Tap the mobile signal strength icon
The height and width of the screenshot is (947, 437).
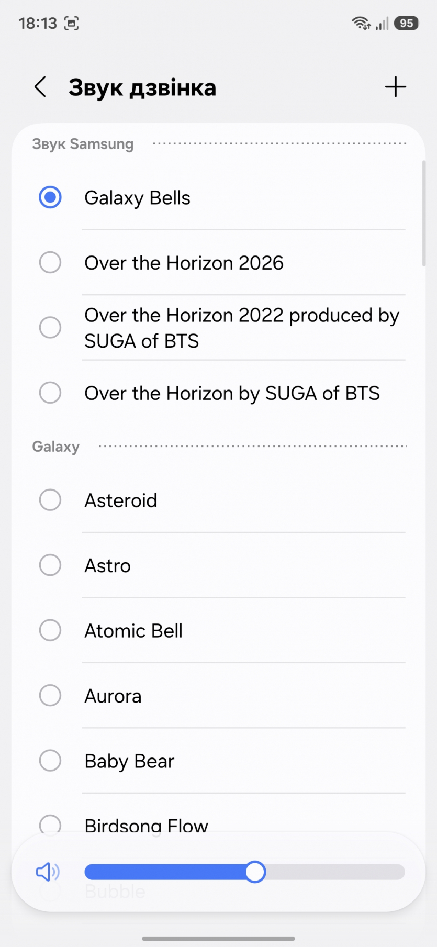coord(383,23)
